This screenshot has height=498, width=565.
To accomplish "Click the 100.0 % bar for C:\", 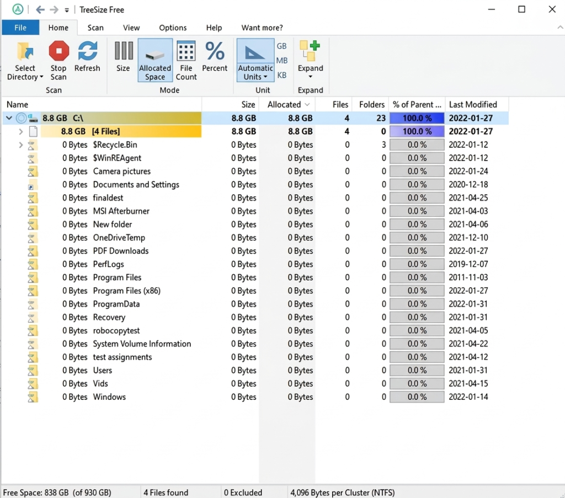I will coord(417,118).
